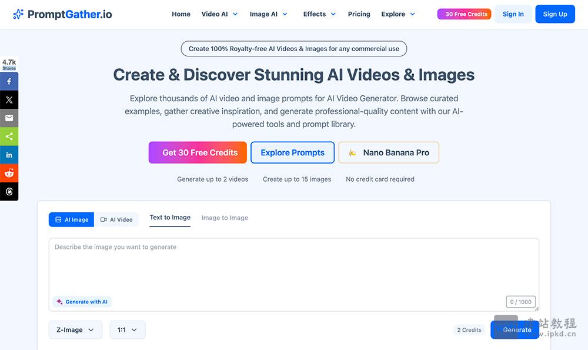
Task: Click Generate with AI helper
Action: pyautogui.click(x=82, y=302)
